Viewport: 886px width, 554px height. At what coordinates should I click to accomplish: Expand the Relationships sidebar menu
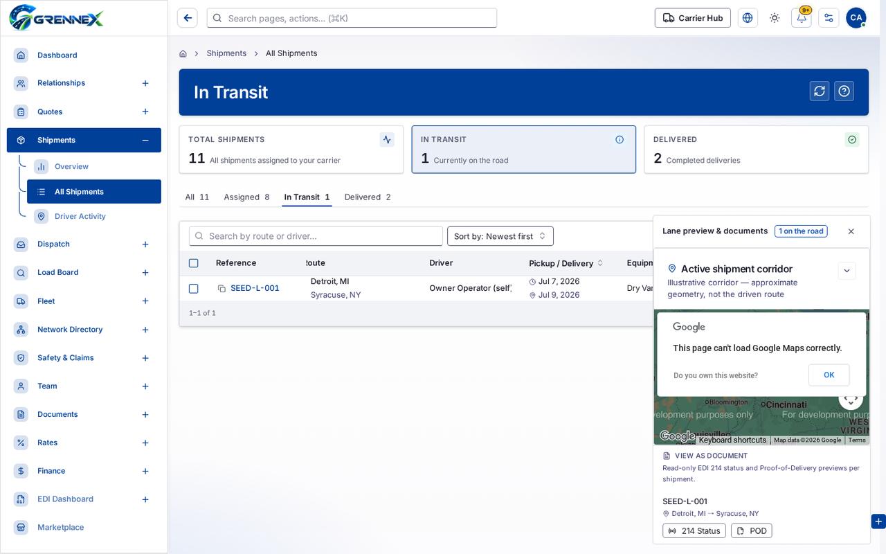click(145, 83)
